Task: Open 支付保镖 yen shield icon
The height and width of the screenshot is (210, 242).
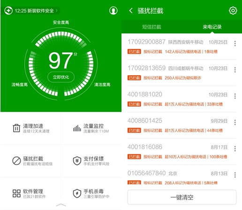Action: click(x=77, y=161)
